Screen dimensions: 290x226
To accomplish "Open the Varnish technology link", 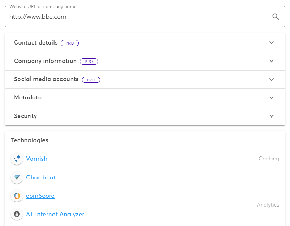I will pyautogui.click(x=37, y=159).
